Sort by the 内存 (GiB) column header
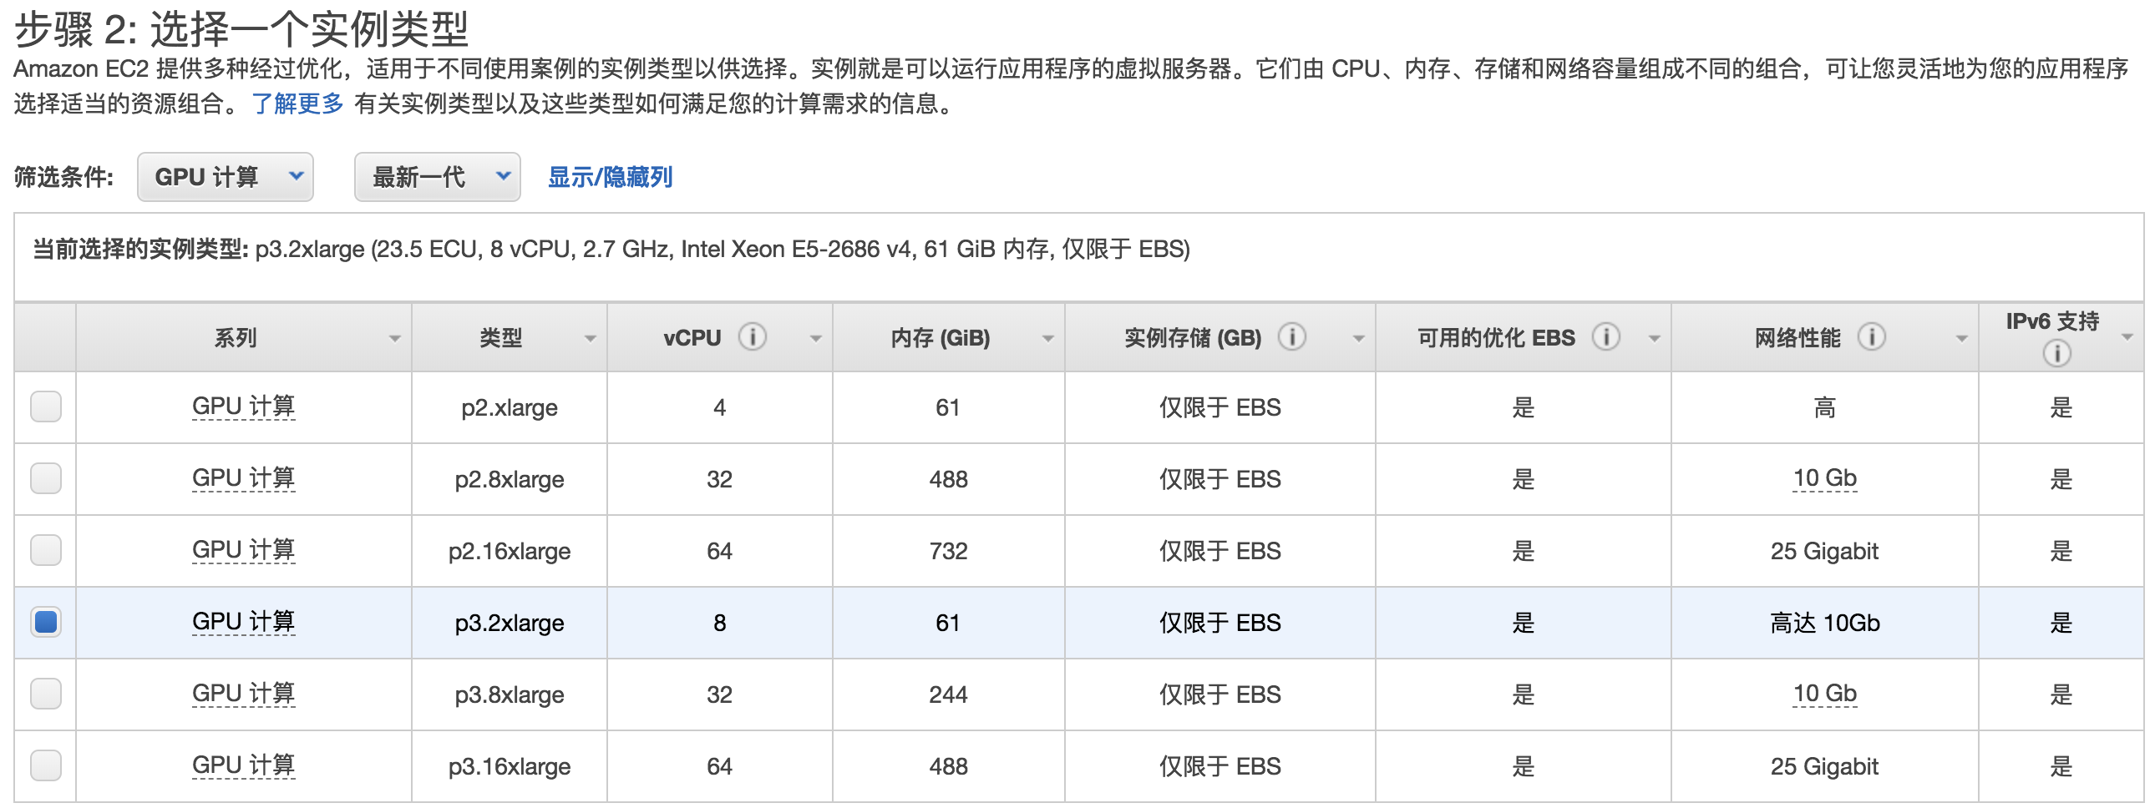The width and height of the screenshot is (2155, 808). click(941, 338)
